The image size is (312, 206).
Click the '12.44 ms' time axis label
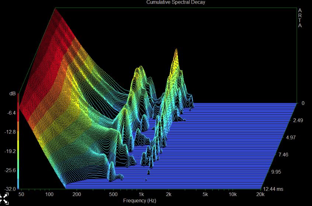click(x=273, y=189)
